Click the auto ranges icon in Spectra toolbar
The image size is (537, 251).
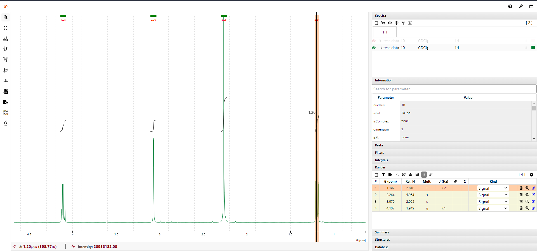410,23
